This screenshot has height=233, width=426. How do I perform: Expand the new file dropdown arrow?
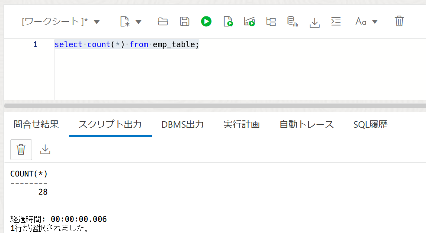tap(138, 22)
